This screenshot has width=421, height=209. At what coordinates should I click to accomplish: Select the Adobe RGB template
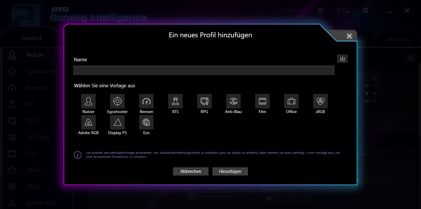[88, 123]
